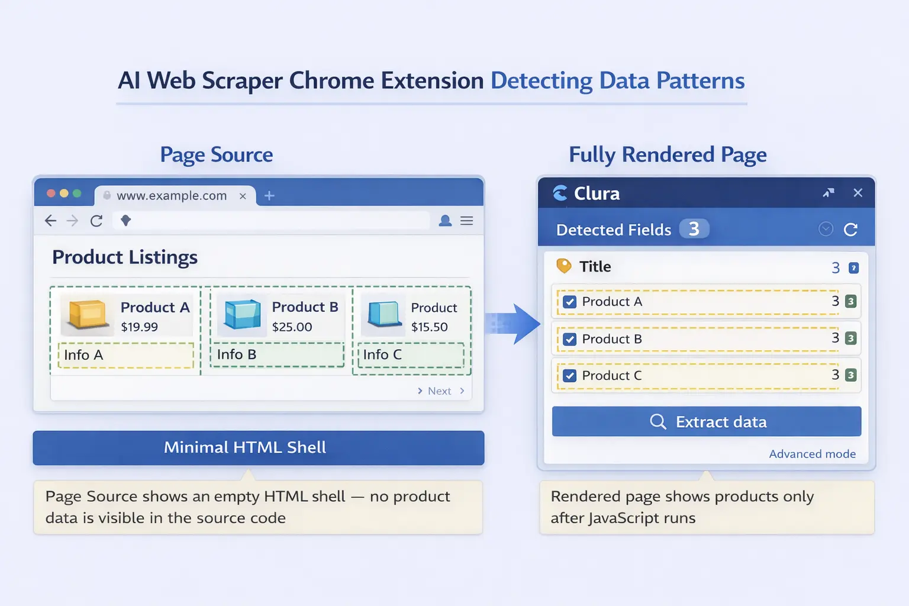
Task: Refresh detected fields with the reload icon
Action: click(x=850, y=229)
